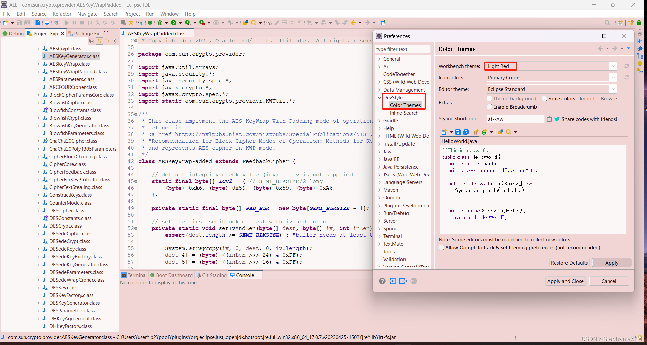Open the Refactor menu
This screenshot has width=647, height=345.
pos(62,14)
